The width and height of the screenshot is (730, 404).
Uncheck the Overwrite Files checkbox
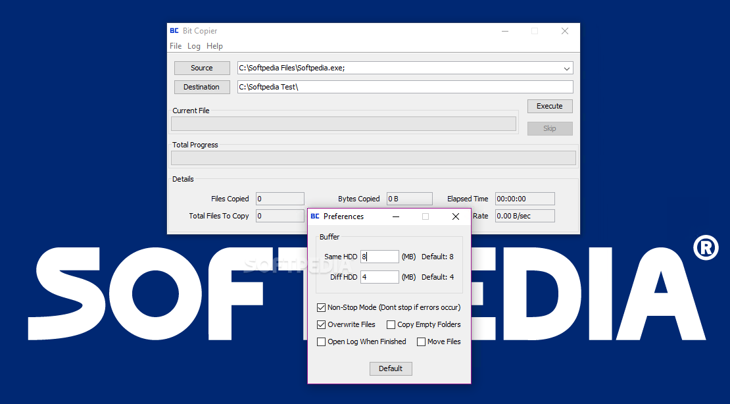click(321, 325)
